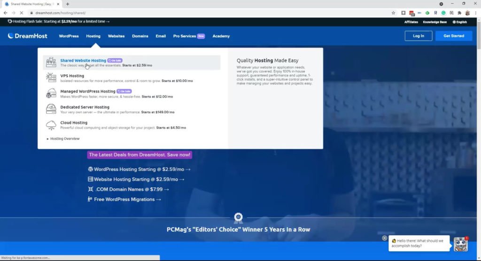Click the Hosting Flash Sale banner
481x261 pixels.
point(58,22)
